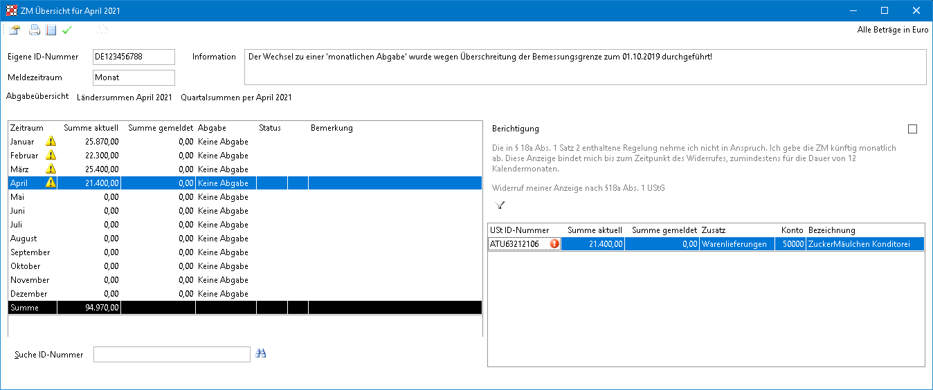Click the warning icon in the Januar row

point(51,142)
